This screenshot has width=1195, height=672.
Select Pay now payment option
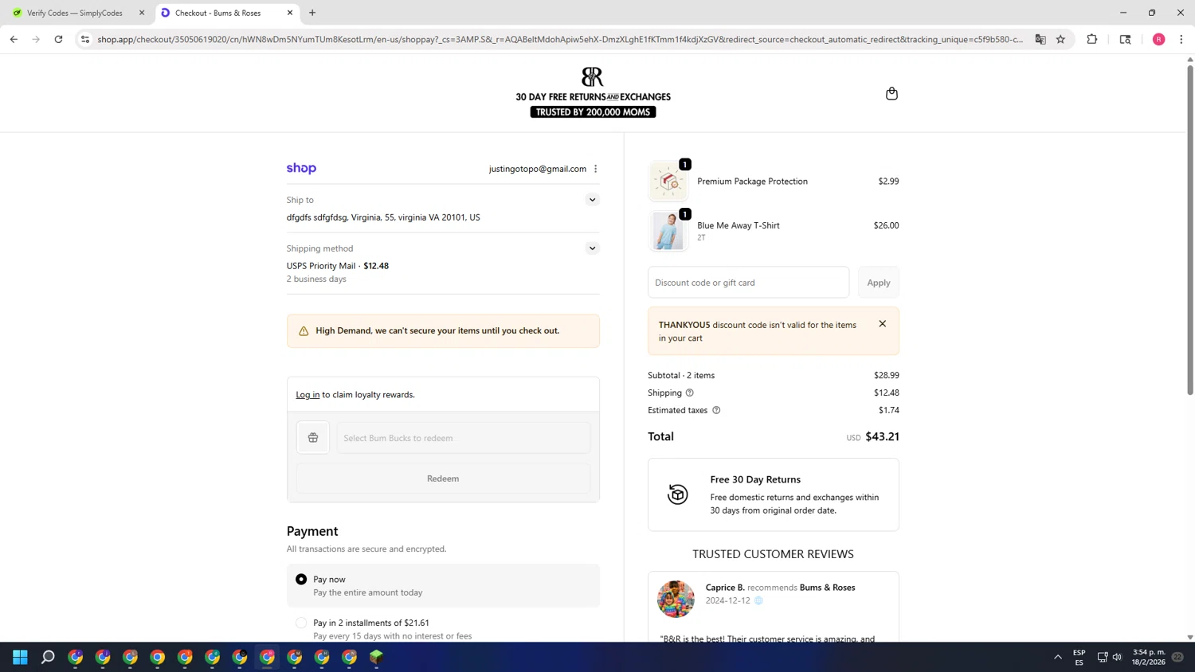(x=301, y=580)
